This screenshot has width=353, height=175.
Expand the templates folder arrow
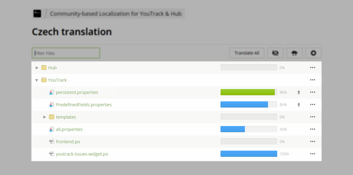[x=45, y=117]
